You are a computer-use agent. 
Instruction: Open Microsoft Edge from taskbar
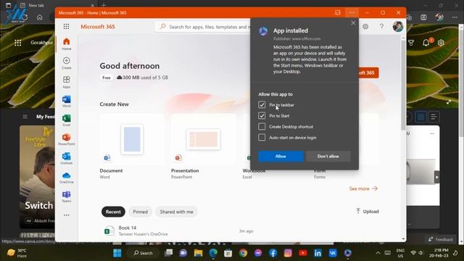pyautogui.click(x=213, y=253)
